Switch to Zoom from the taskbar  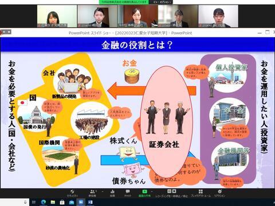(81, 202)
